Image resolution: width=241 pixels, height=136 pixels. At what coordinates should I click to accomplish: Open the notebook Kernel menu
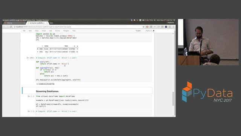(58, 31)
